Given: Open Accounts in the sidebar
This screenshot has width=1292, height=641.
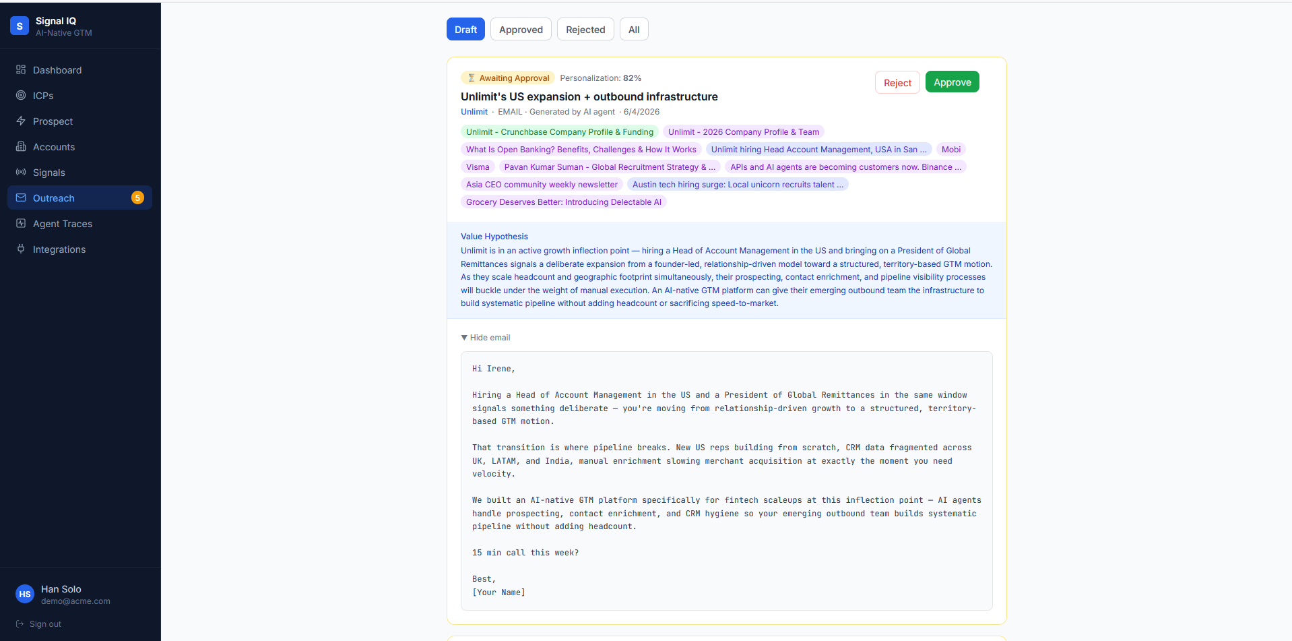Looking at the screenshot, I should (x=79, y=147).
